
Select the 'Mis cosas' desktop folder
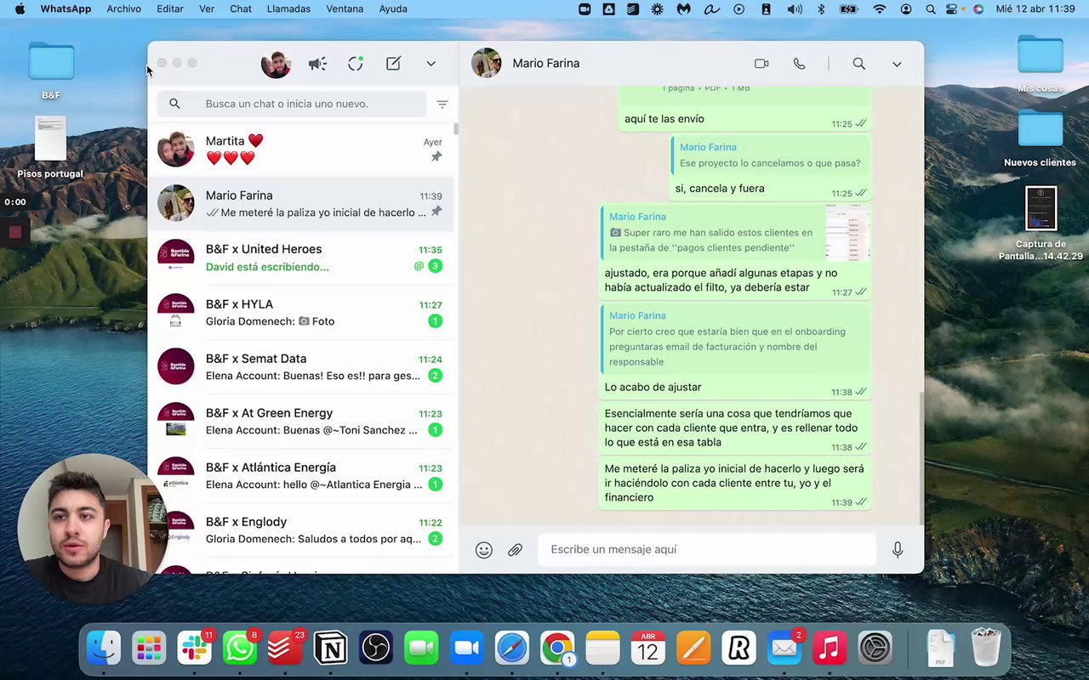click(1040, 65)
